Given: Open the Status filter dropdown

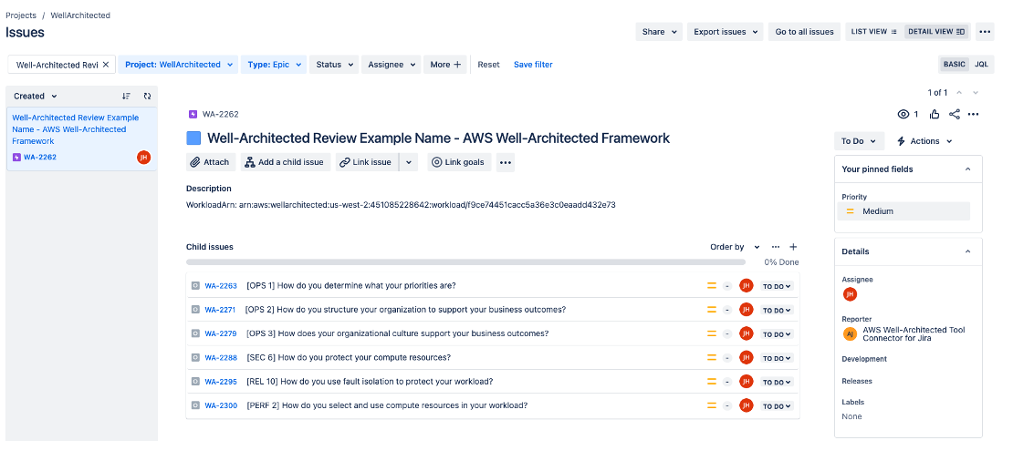Looking at the screenshot, I should [333, 65].
